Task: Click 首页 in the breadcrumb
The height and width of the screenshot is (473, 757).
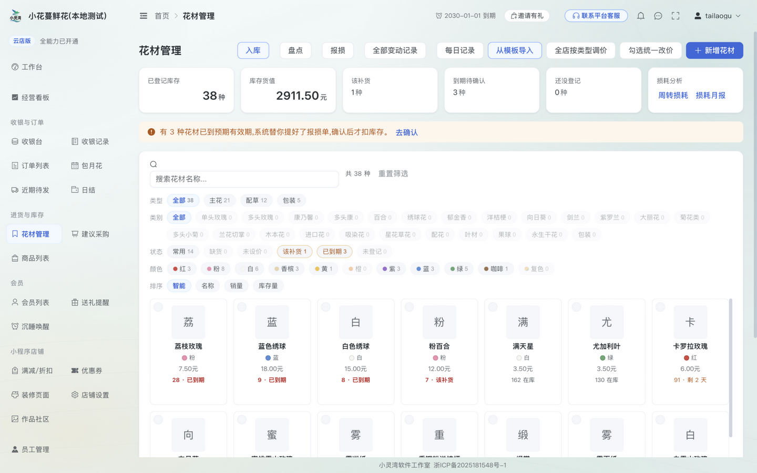Action: pos(162,16)
